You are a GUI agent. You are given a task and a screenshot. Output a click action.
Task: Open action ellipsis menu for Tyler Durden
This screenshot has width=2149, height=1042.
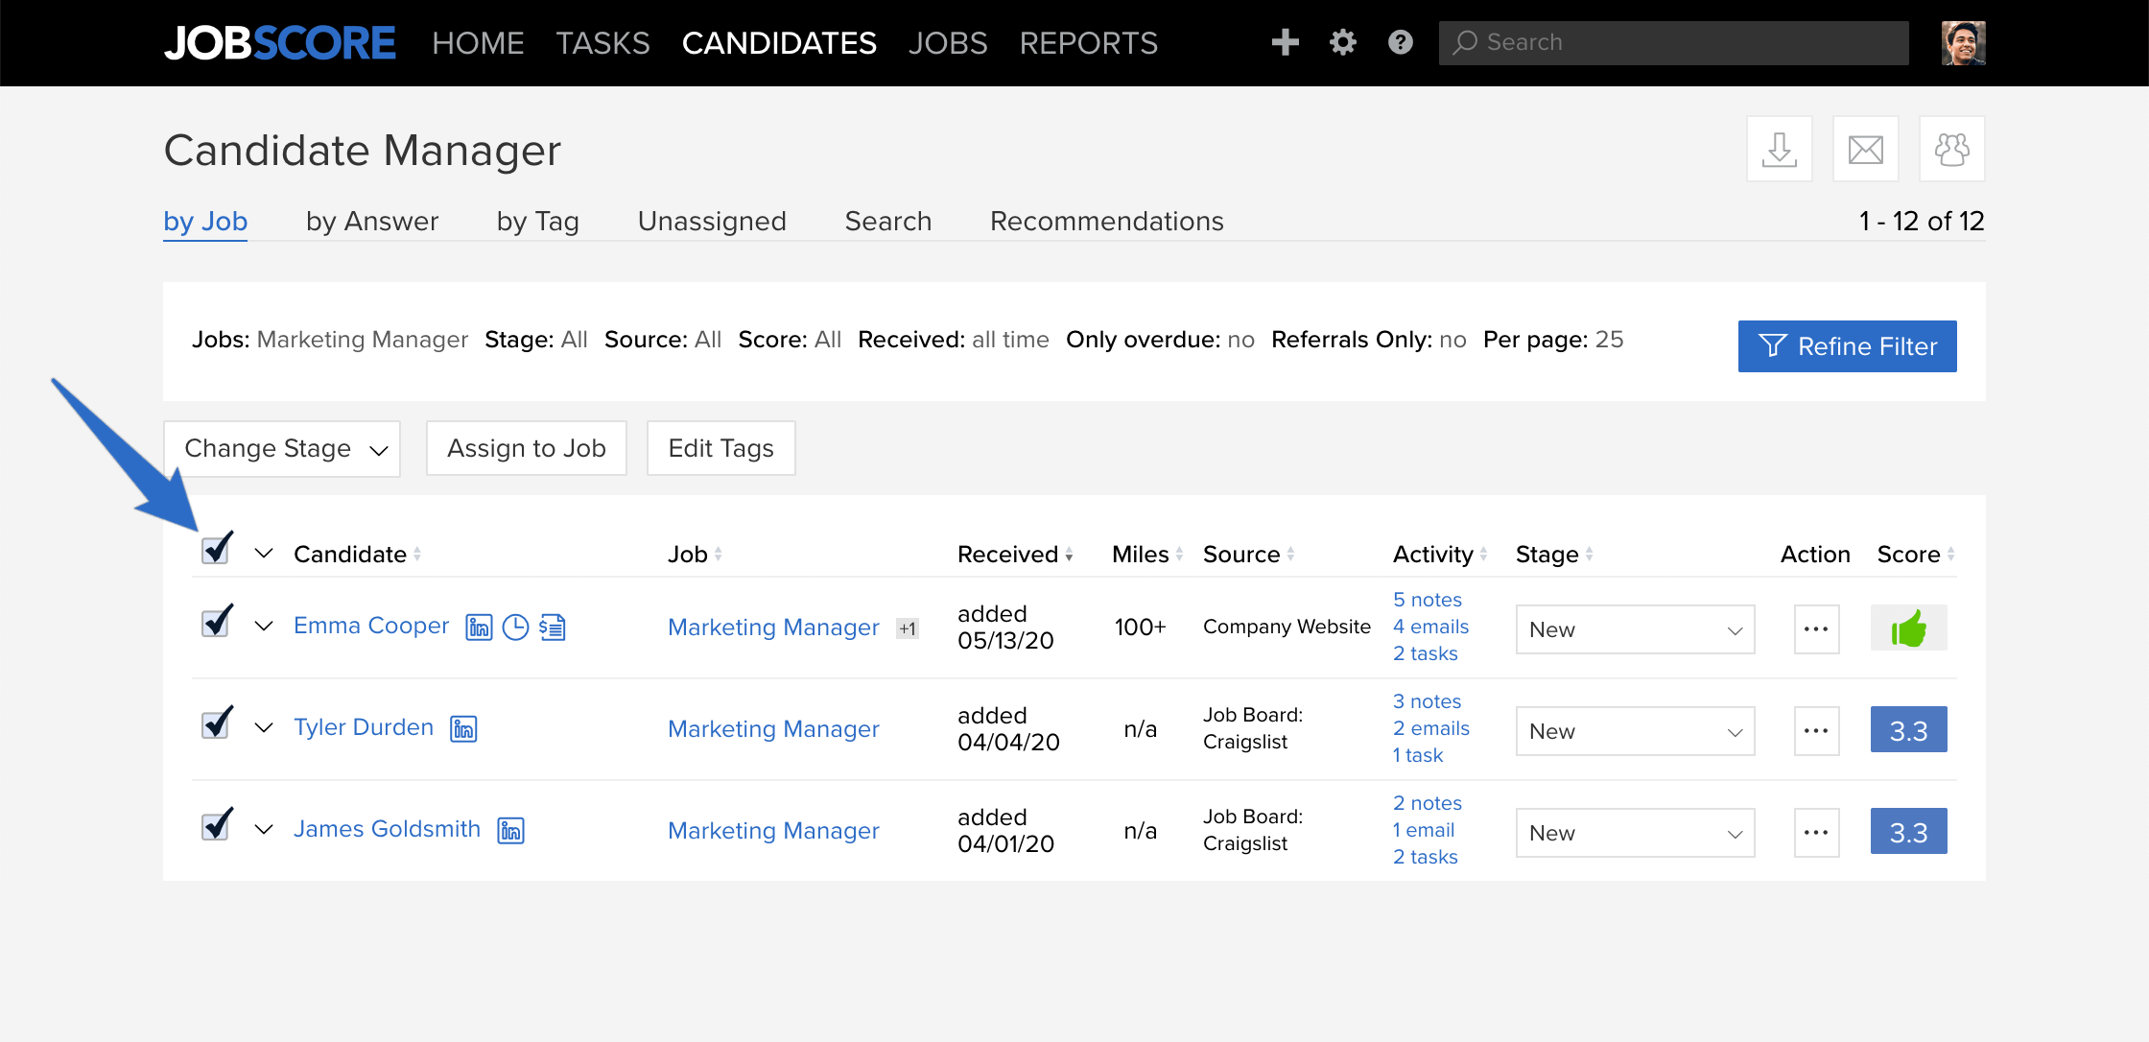[x=1816, y=731]
